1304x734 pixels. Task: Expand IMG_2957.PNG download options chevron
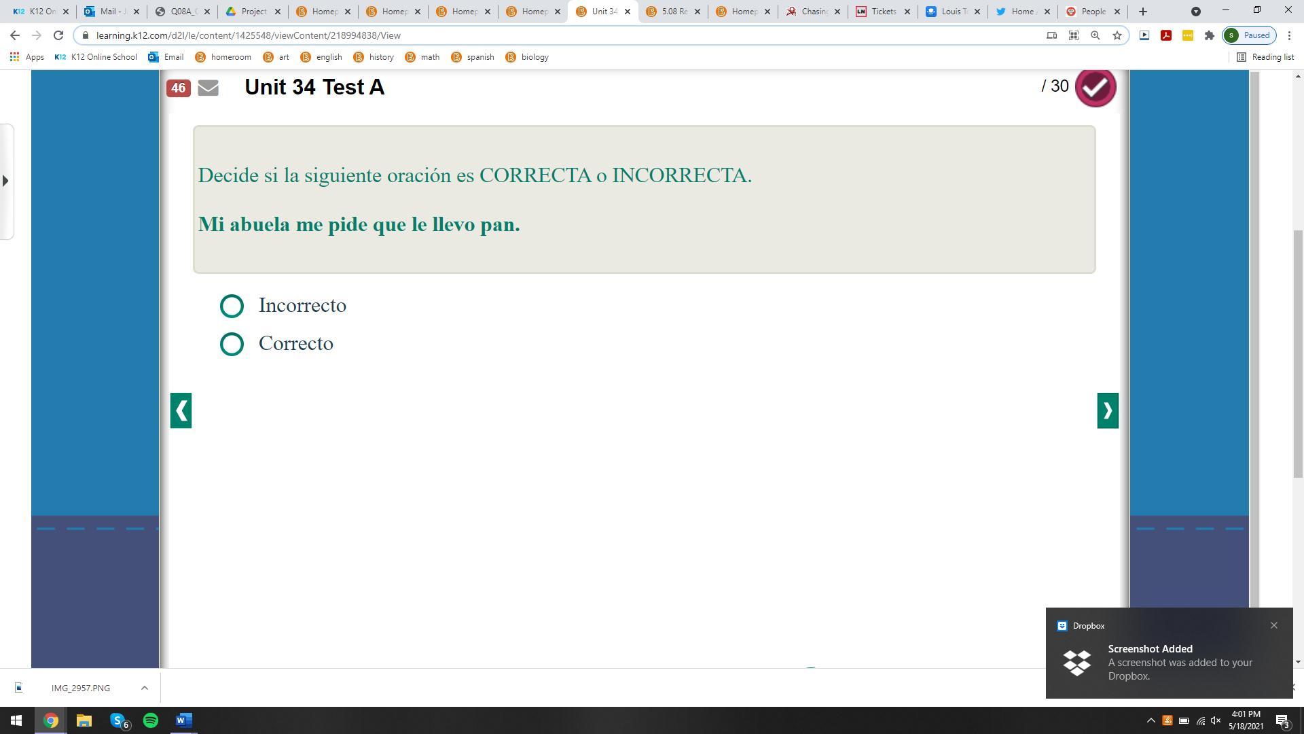click(x=144, y=688)
